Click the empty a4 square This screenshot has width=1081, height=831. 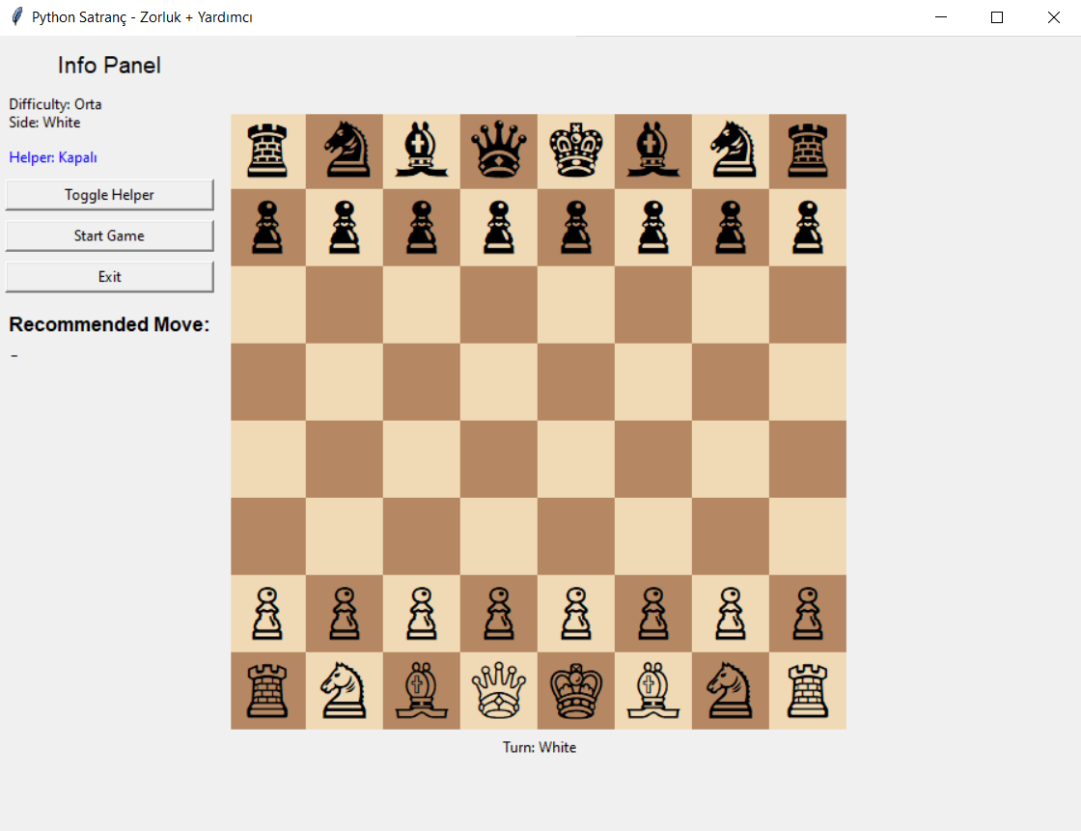268,459
